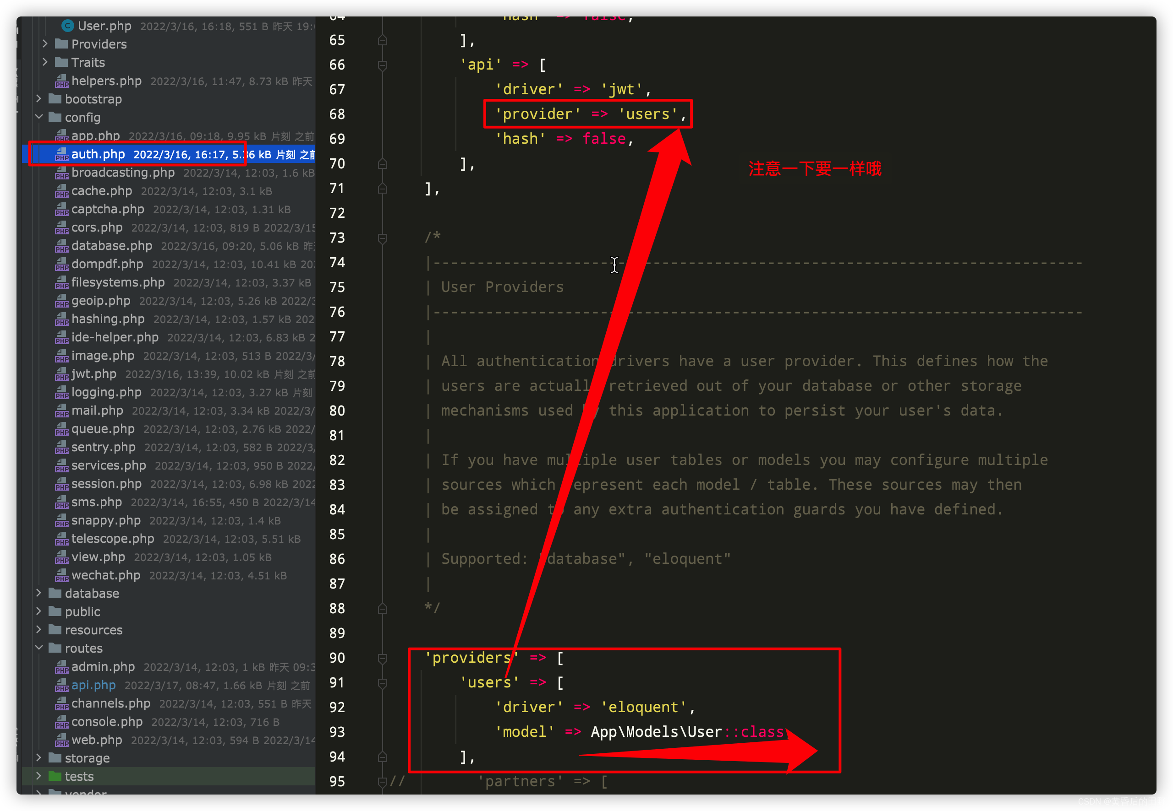The height and width of the screenshot is (811, 1173).
Task: Expand the resources folder chevron
Action: pyautogui.click(x=38, y=630)
